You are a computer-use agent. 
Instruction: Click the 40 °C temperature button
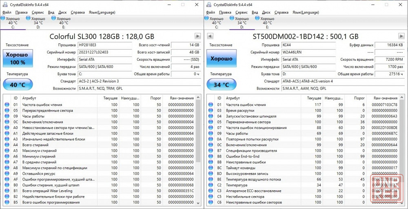18,84
